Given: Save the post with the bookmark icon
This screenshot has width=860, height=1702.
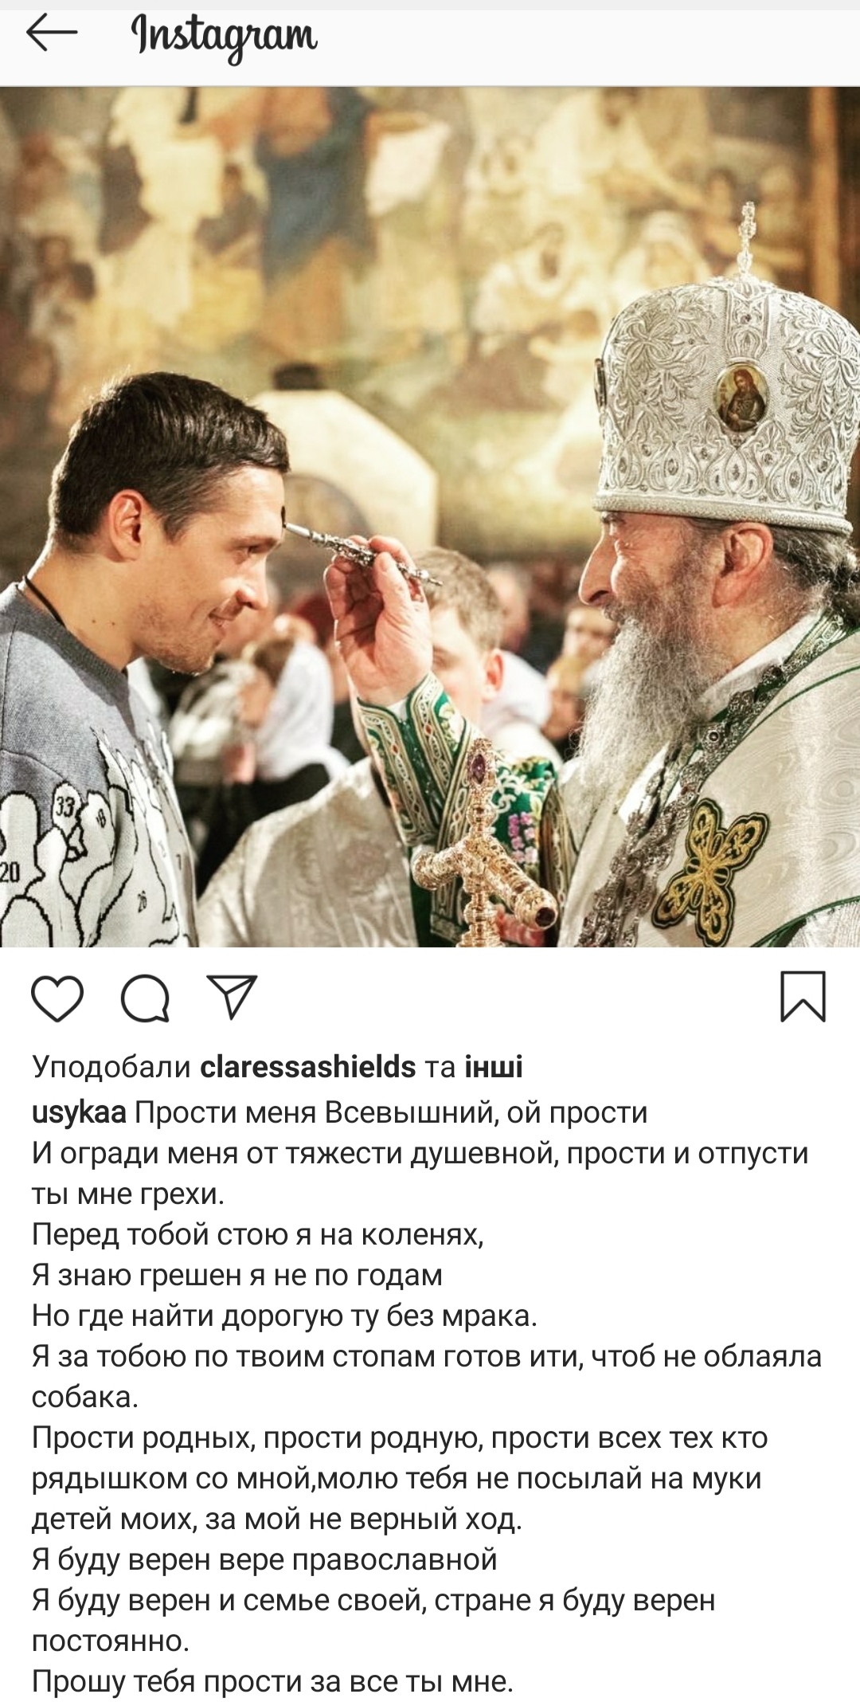Looking at the screenshot, I should coord(803,996).
